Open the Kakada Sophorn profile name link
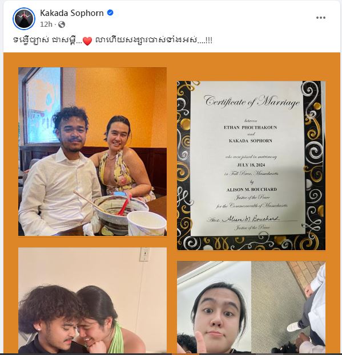The height and width of the screenshot is (355, 342). click(x=72, y=13)
